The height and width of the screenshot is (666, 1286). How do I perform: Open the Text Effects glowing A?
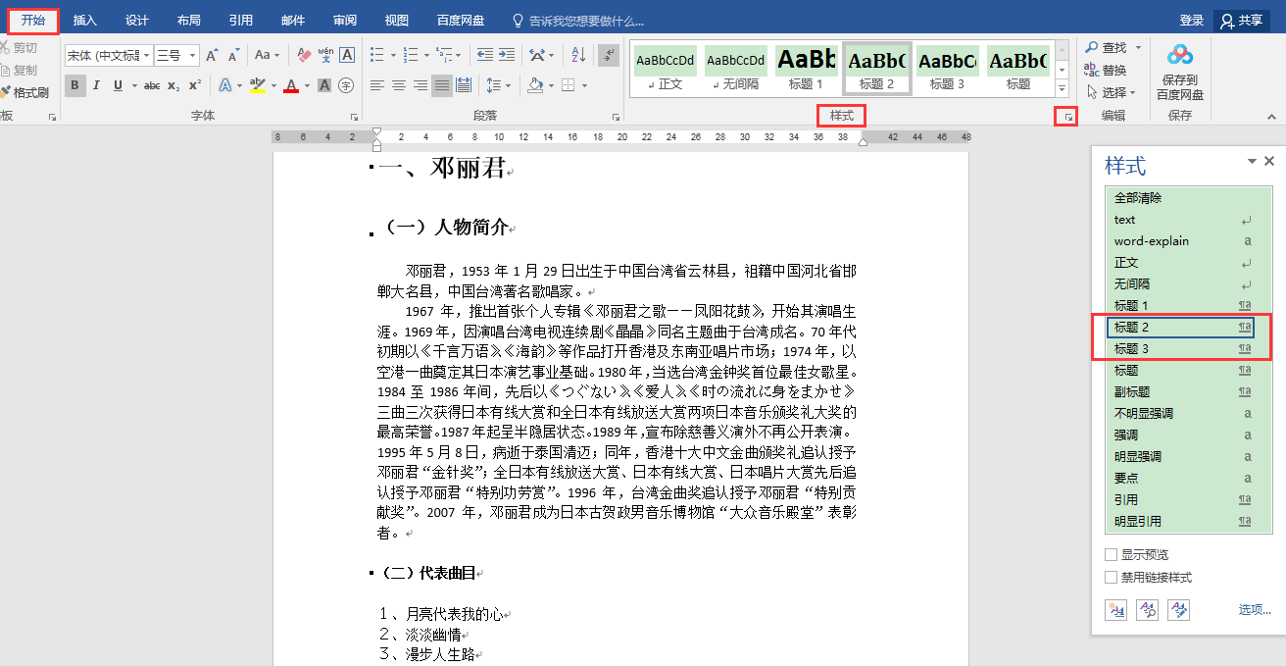coord(224,85)
